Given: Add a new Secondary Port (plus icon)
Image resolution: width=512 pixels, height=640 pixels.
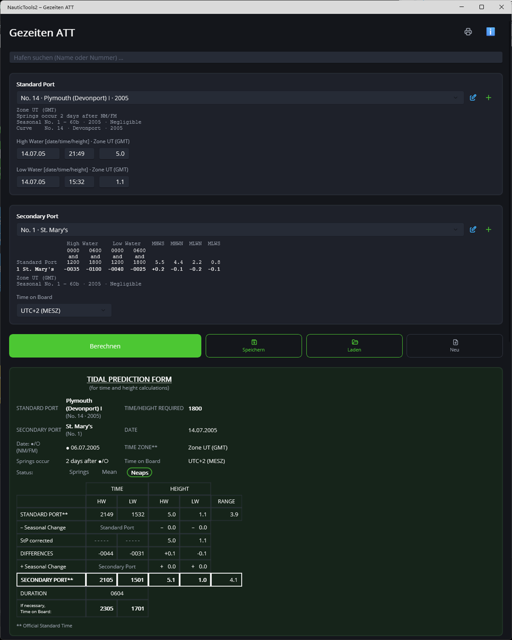Looking at the screenshot, I should pos(489,229).
